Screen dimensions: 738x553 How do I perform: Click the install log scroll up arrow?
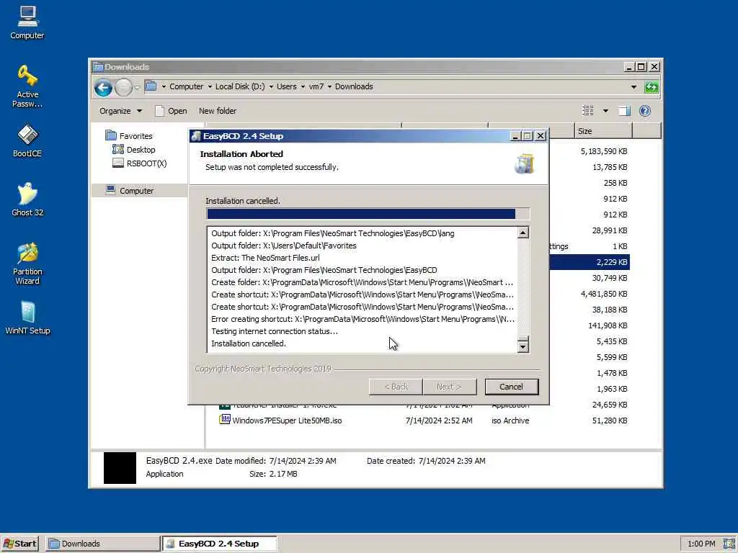point(523,233)
